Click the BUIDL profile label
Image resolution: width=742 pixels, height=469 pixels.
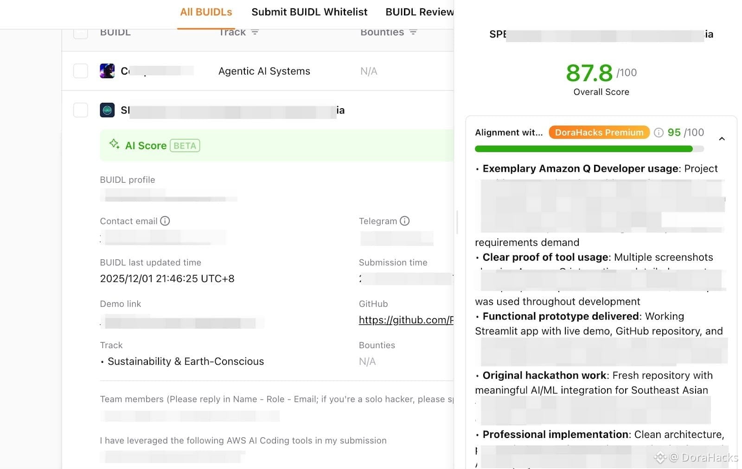(128, 180)
